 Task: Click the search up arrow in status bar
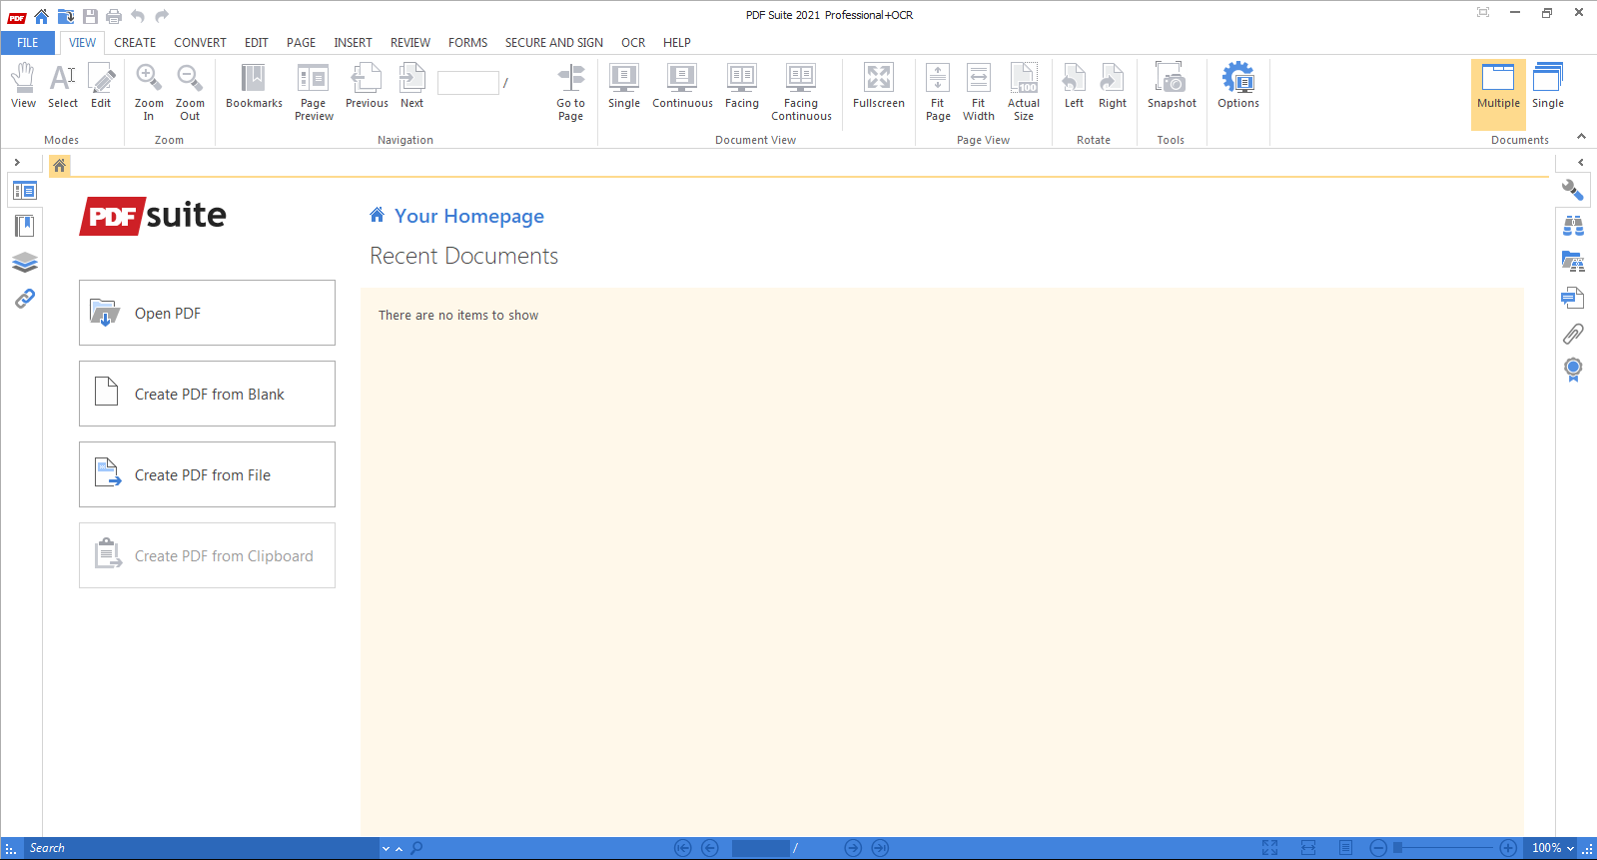click(x=399, y=849)
